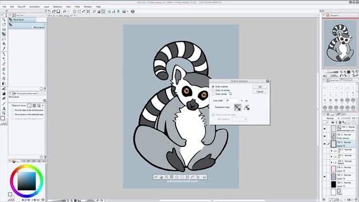
Task: Select the Text tool
Action: click(x=4, y=108)
